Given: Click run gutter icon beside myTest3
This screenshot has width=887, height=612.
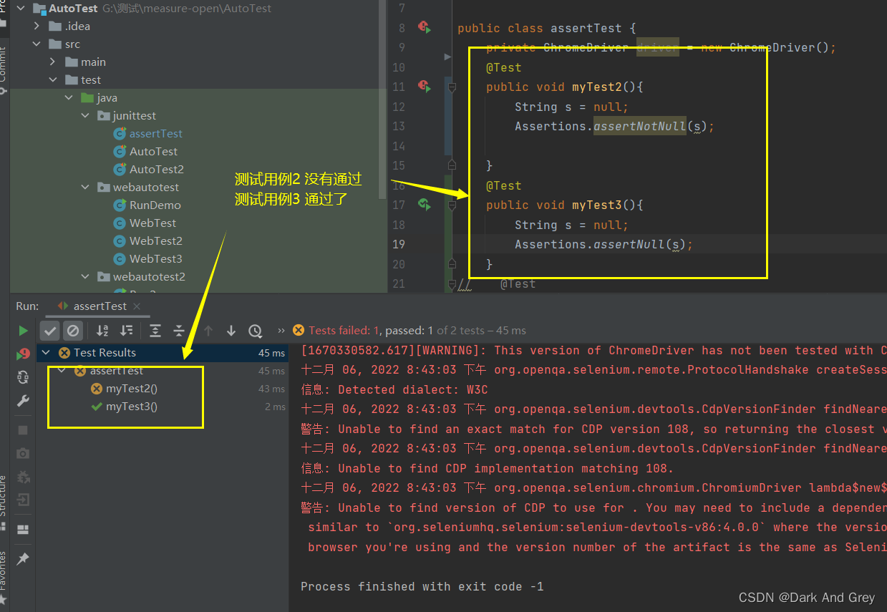Looking at the screenshot, I should coord(424,205).
